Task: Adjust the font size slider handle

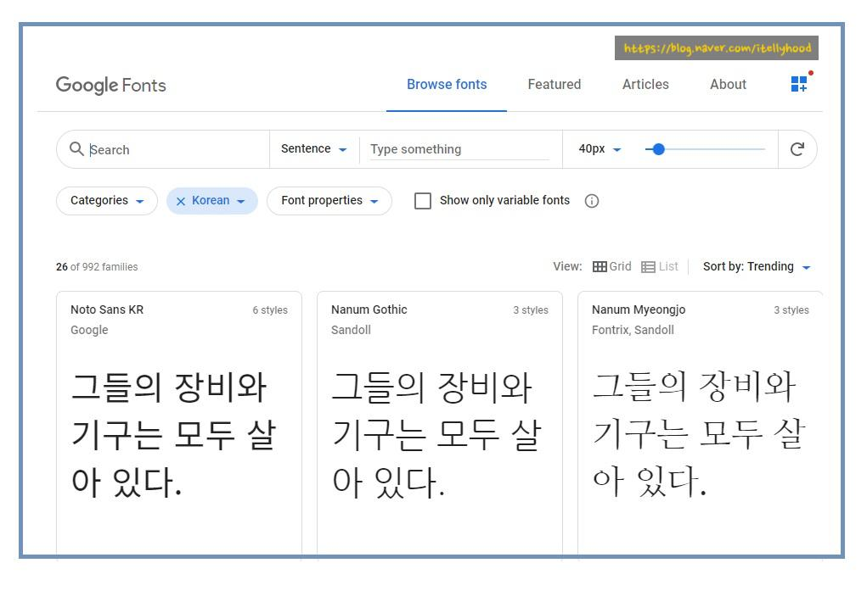Action: pyautogui.click(x=658, y=149)
